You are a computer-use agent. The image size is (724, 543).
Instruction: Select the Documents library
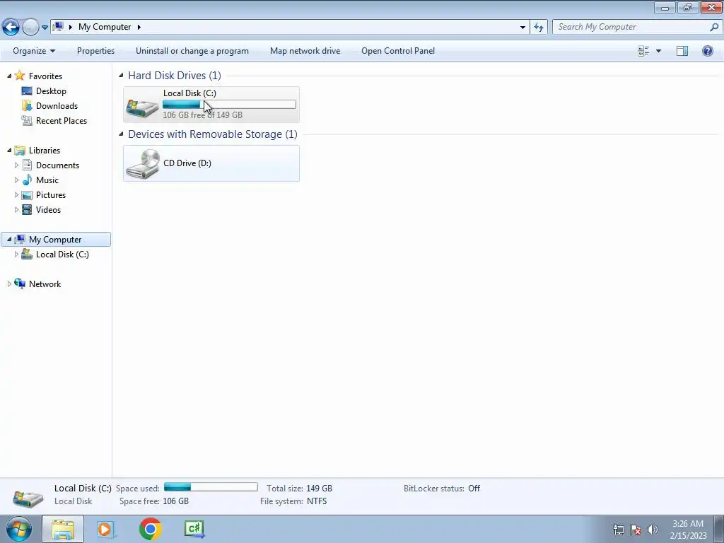coord(57,165)
